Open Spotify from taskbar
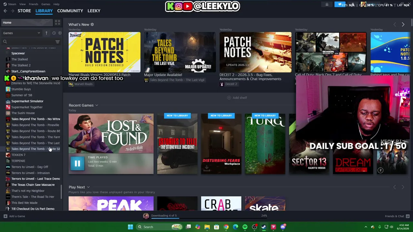Screen dimensions: 413x232 pos(245,227)
